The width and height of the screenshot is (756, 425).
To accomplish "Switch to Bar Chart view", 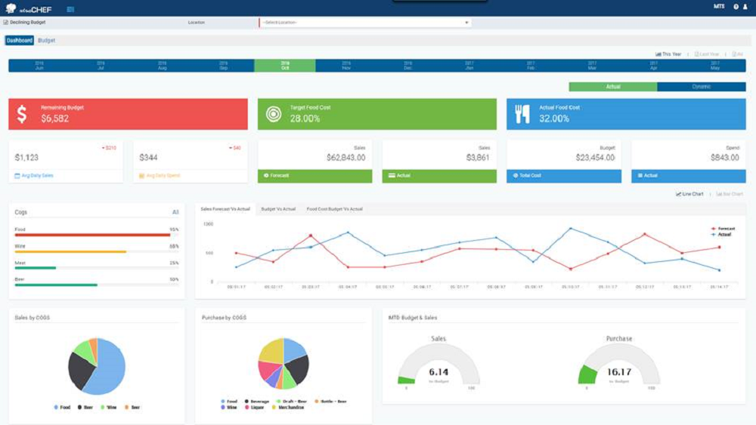I will click(x=730, y=194).
